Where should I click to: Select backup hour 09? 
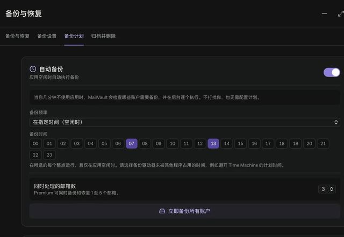159,144
